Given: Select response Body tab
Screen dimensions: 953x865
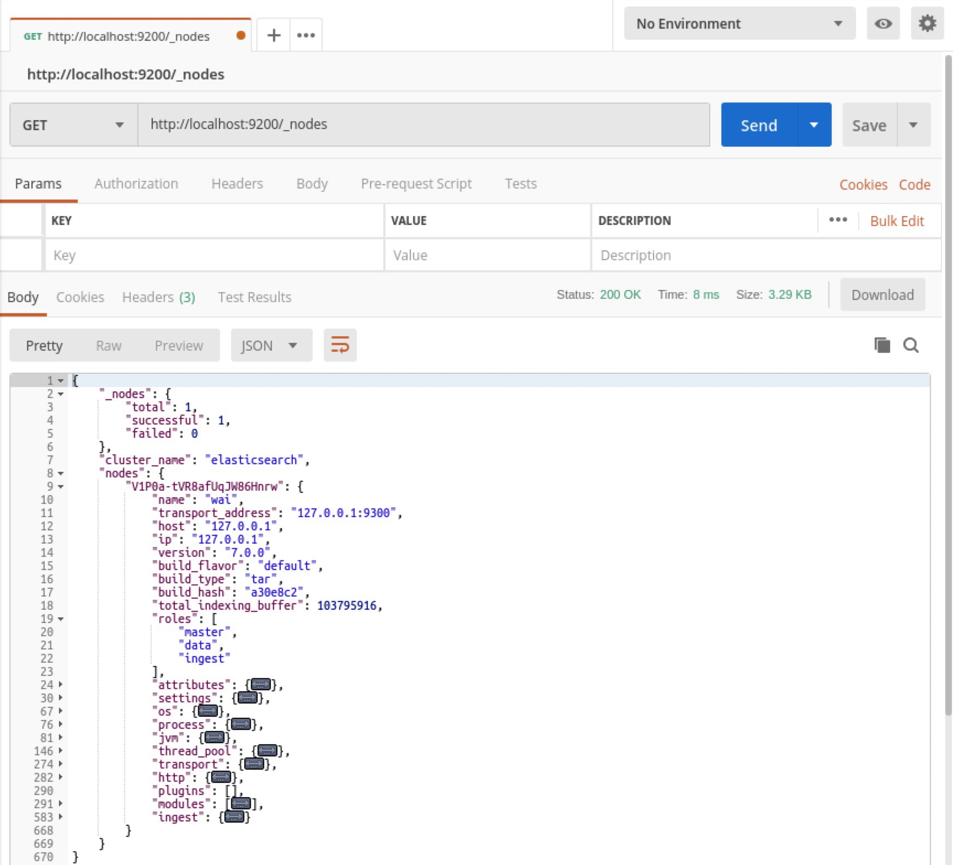Looking at the screenshot, I should (x=23, y=297).
